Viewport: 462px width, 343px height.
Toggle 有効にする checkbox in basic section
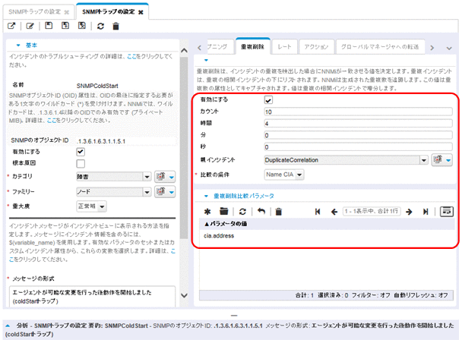(x=81, y=152)
